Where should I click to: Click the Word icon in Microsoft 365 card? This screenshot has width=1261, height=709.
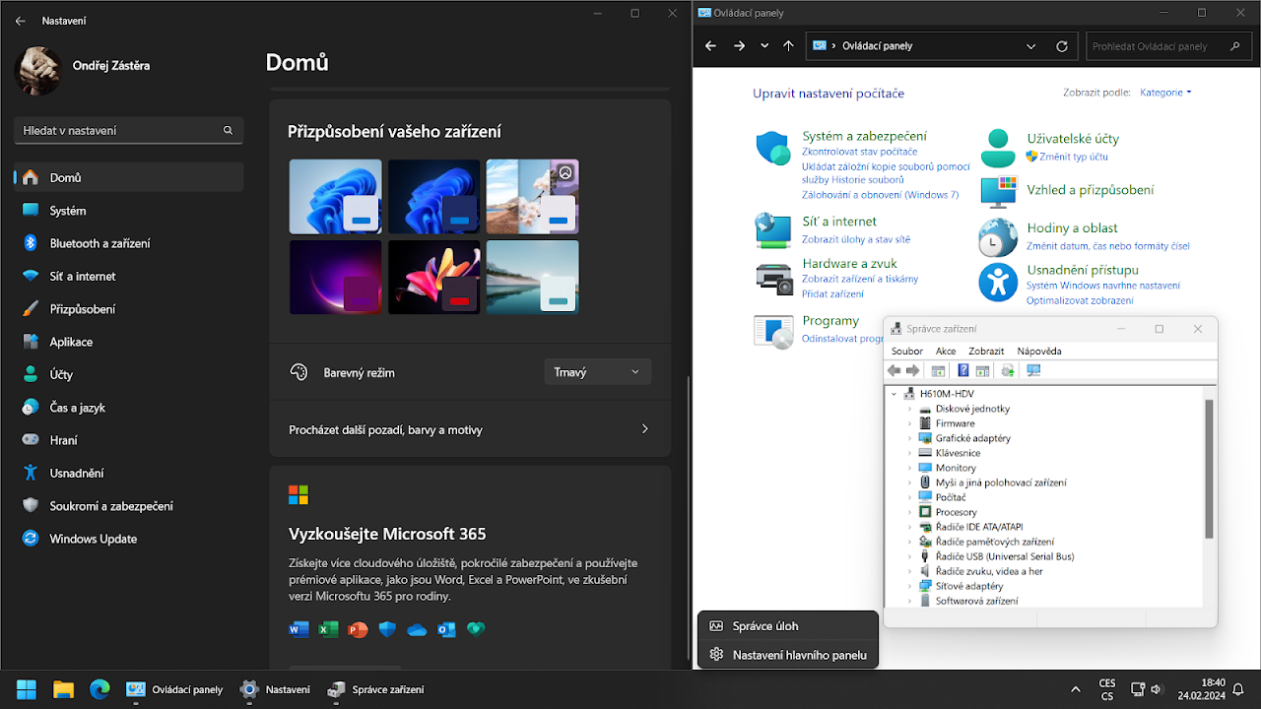[299, 629]
